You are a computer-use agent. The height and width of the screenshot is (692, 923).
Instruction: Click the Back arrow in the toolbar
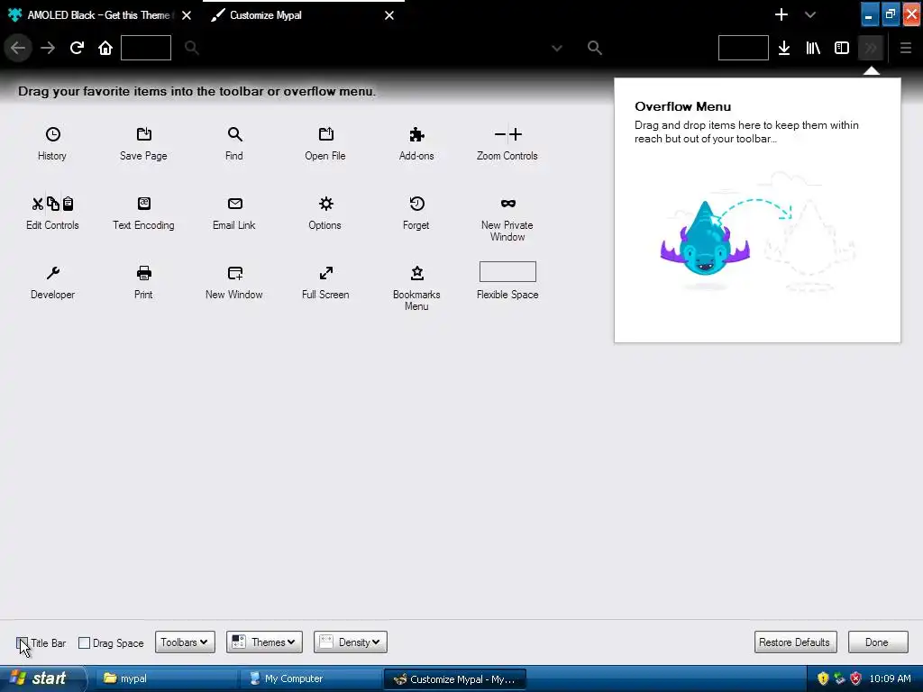pyautogui.click(x=18, y=48)
